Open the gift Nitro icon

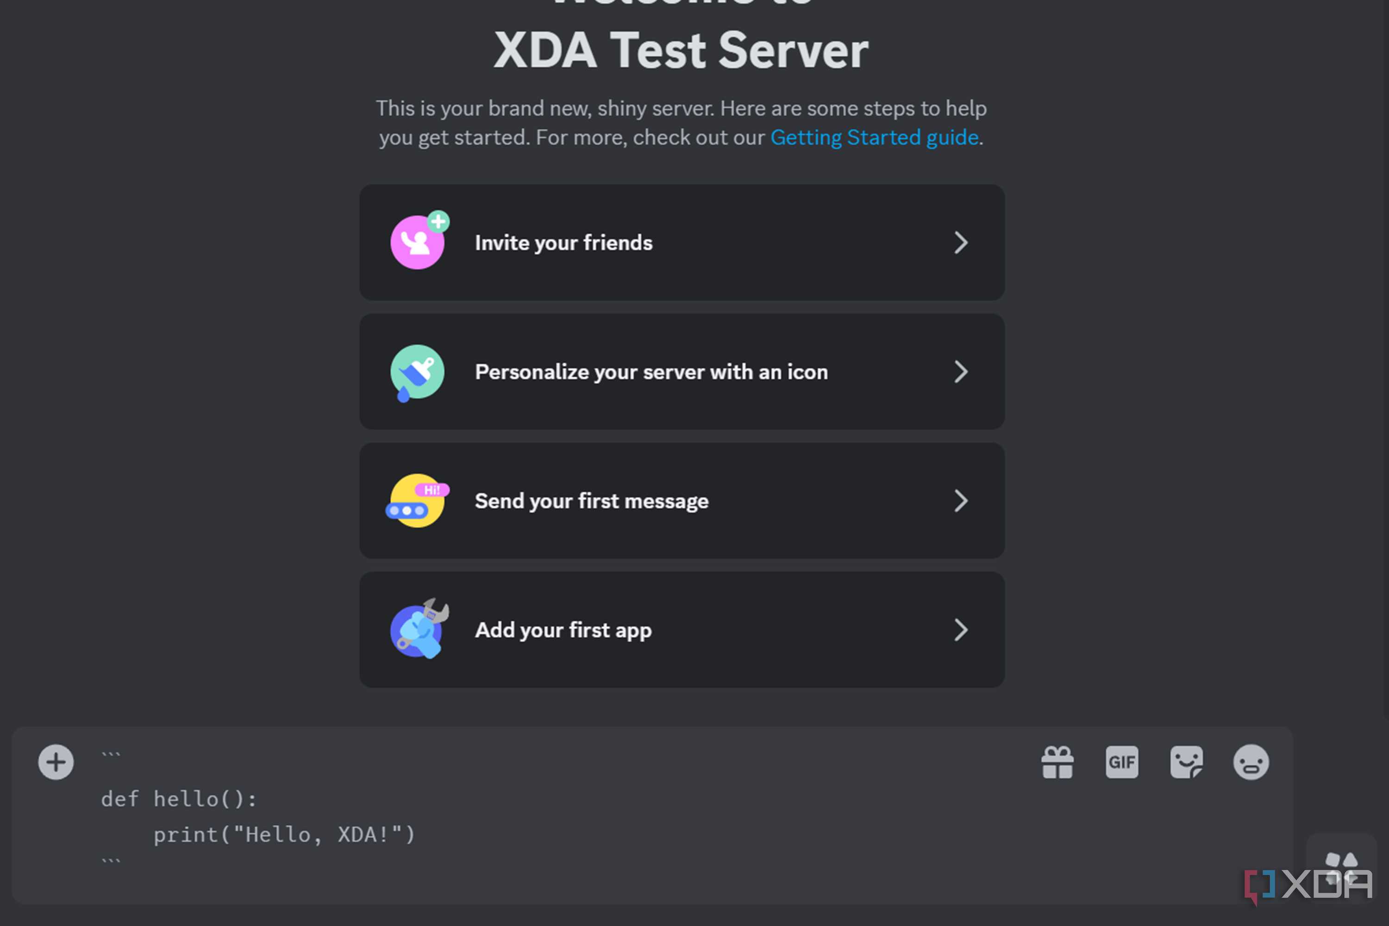coord(1057,762)
